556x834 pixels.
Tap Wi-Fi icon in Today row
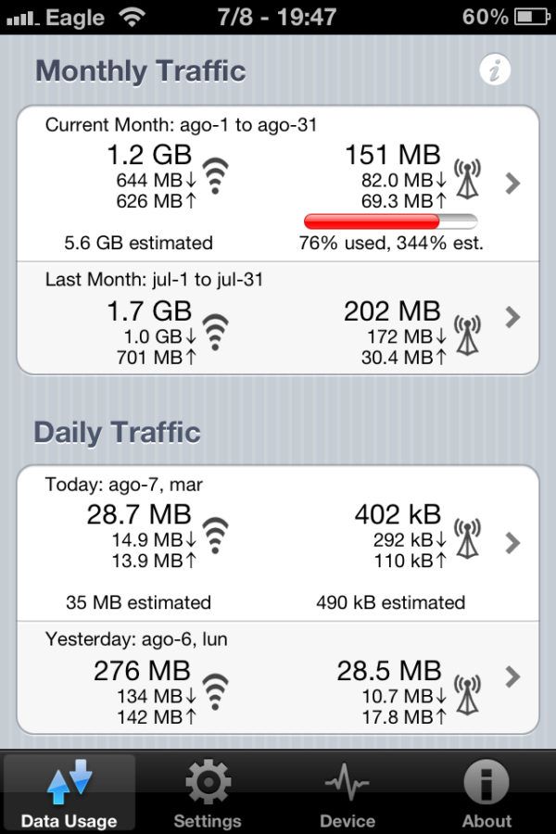pyautogui.click(x=216, y=535)
